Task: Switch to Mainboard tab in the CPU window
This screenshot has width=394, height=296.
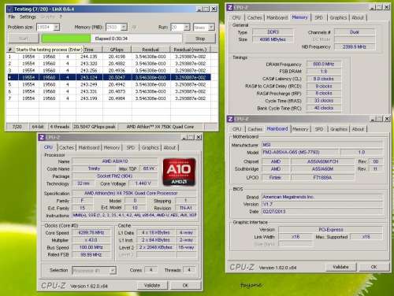Action: [x=89, y=148]
